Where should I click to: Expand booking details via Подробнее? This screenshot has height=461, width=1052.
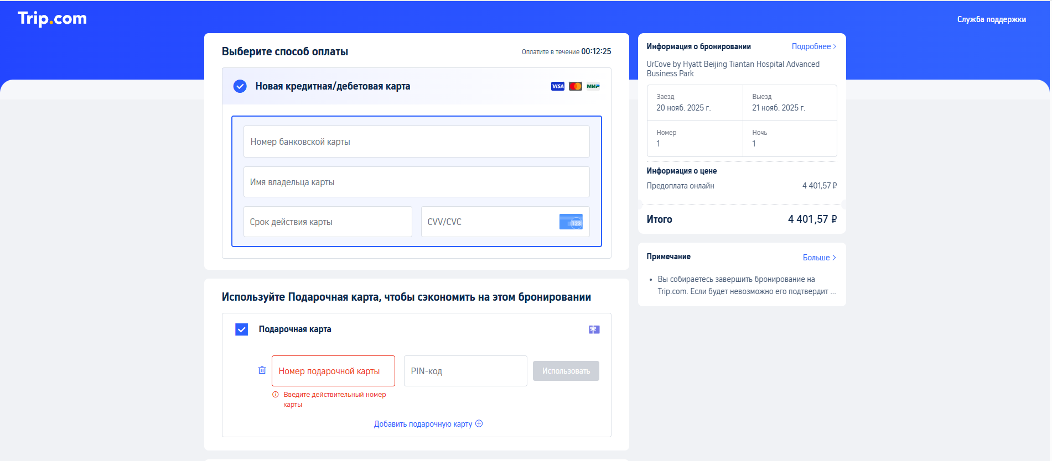click(x=814, y=46)
